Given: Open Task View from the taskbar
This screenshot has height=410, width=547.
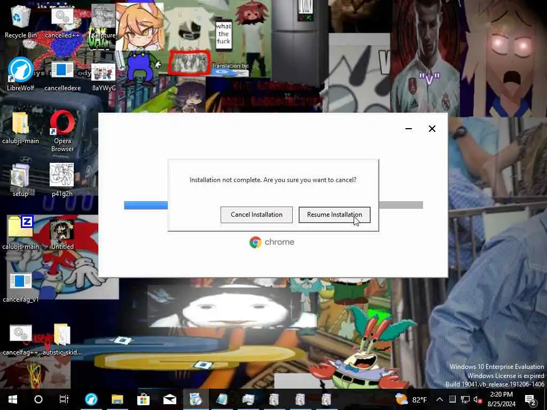Looking at the screenshot, I should 64,399.
